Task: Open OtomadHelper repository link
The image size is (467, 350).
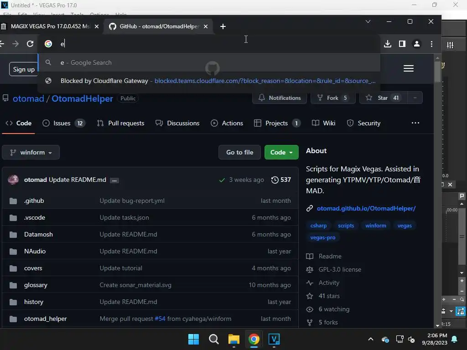Action: click(x=82, y=98)
